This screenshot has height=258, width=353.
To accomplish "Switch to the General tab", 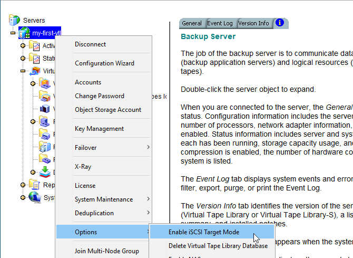I will point(192,23).
